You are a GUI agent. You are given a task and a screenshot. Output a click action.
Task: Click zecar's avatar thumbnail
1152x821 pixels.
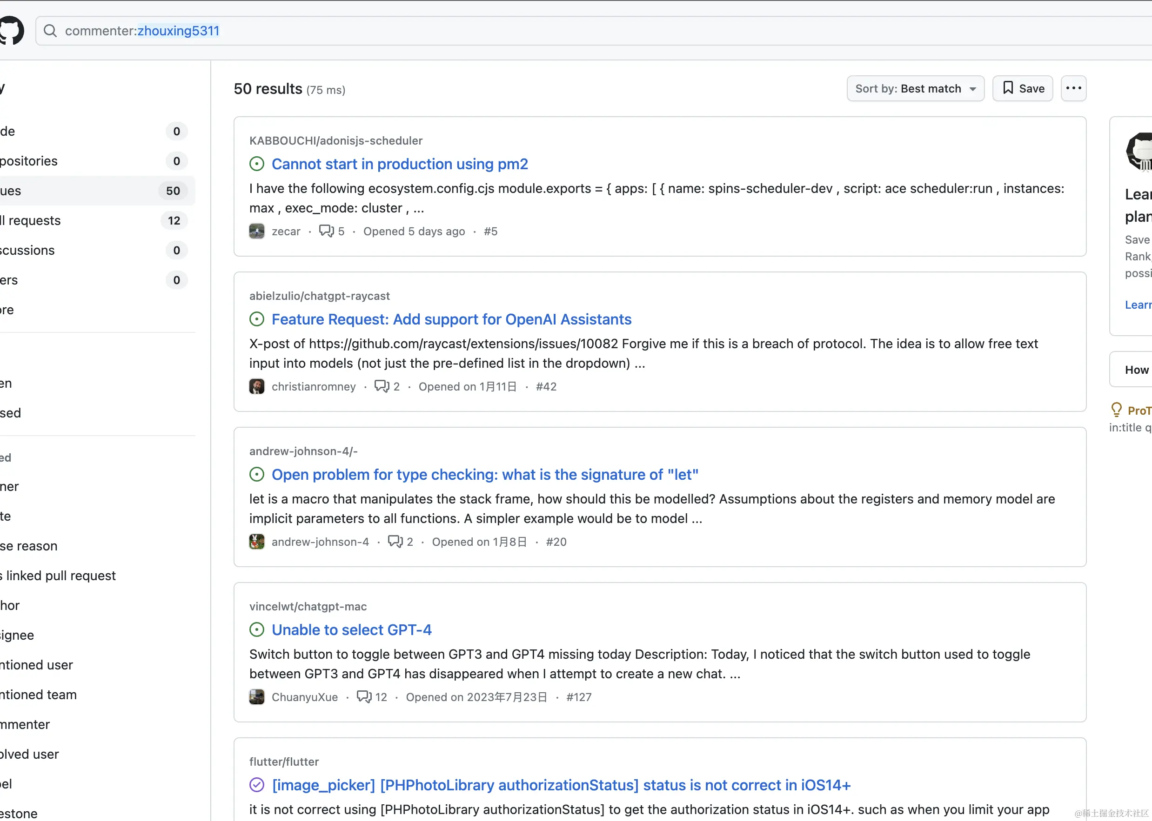coord(257,231)
